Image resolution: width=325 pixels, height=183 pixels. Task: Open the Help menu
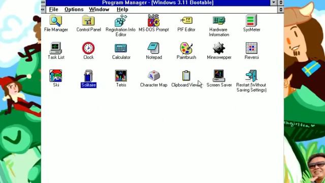click(x=122, y=10)
